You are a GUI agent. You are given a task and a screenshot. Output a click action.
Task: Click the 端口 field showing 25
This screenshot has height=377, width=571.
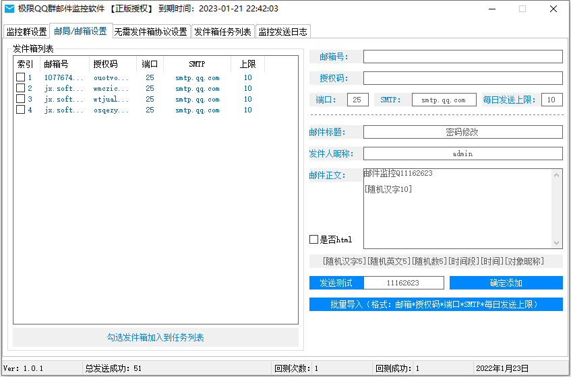357,100
